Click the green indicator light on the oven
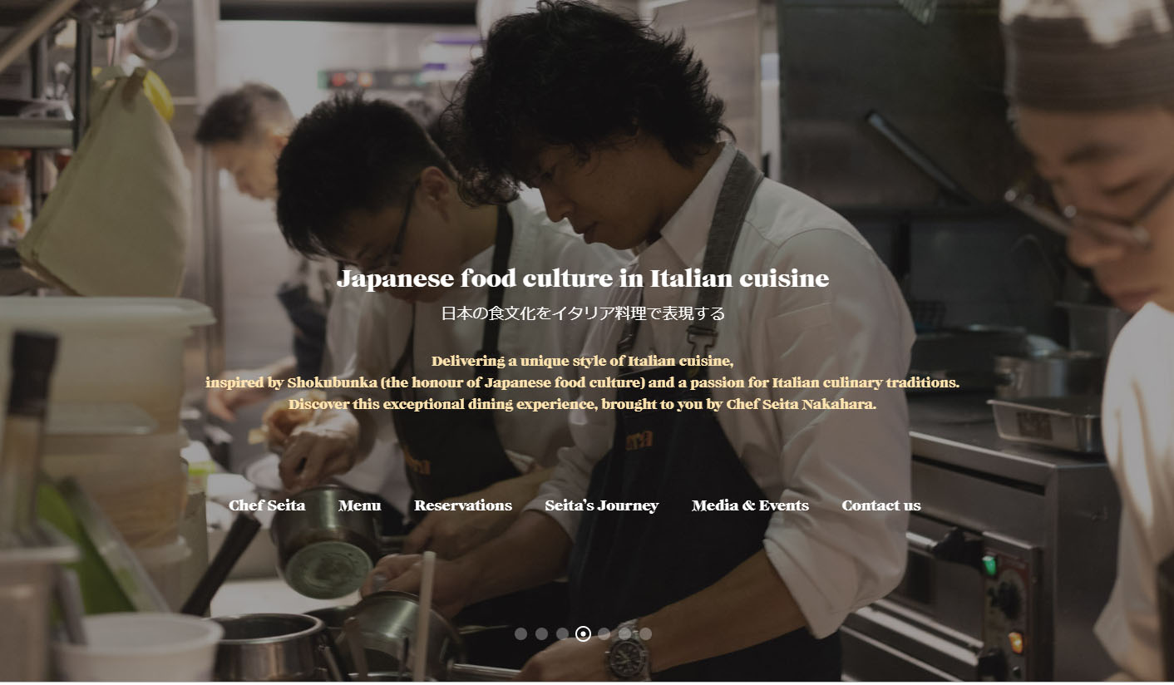Viewport: 1174px width, 685px height. pyautogui.click(x=989, y=566)
